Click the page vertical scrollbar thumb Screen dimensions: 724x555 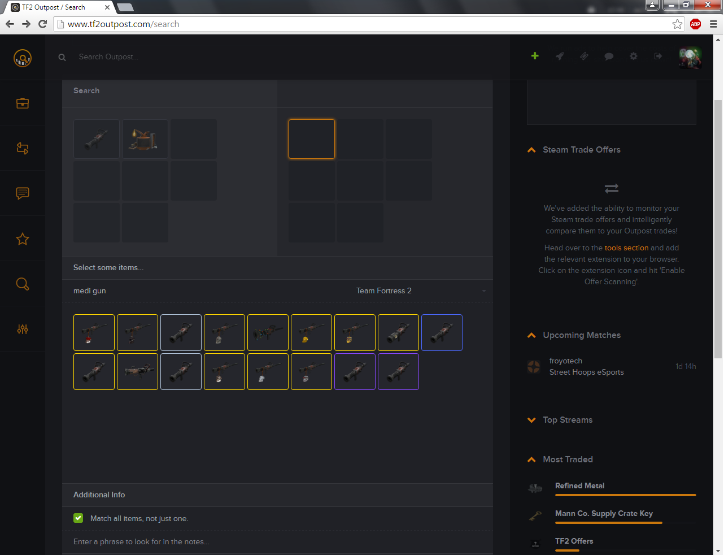pyautogui.click(x=718, y=229)
